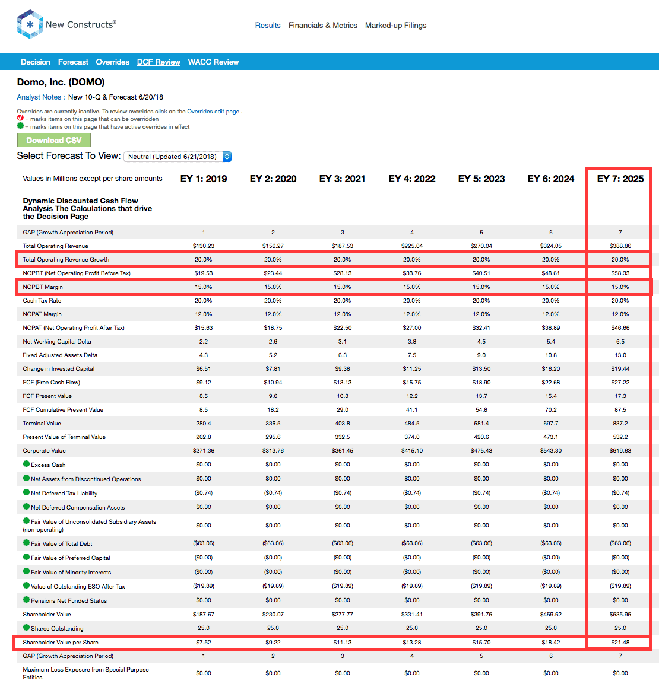This screenshot has height=687, width=659.
Task: Go to the Overrides tab
Action: pyautogui.click(x=113, y=62)
